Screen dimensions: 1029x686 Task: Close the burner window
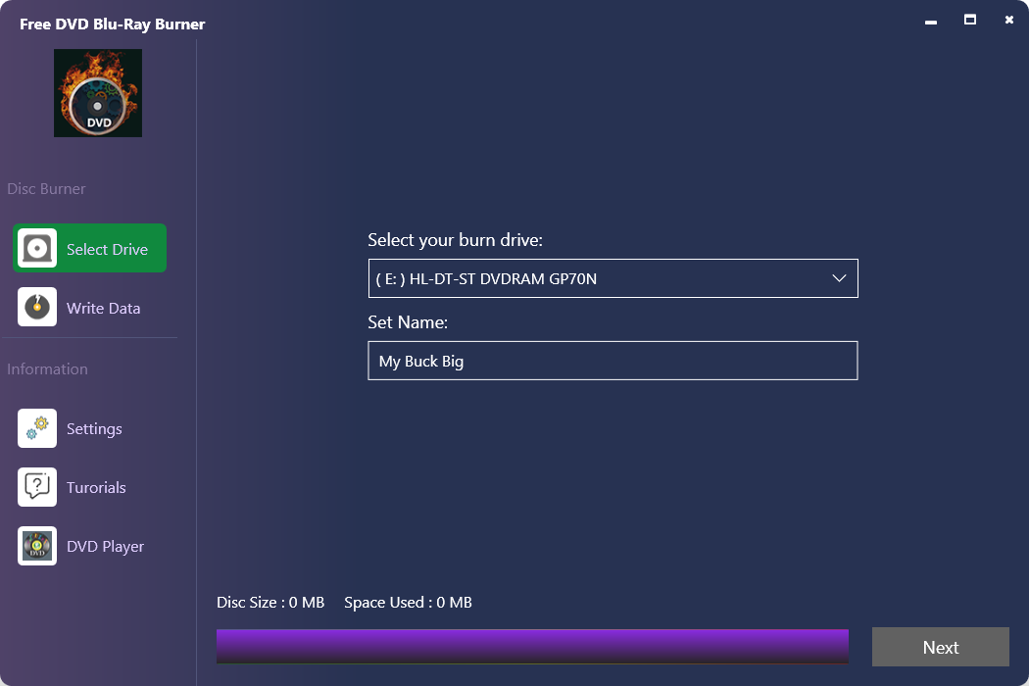click(1009, 20)
